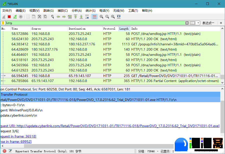Open capture options gear icon
Screen dimensions: 225x154
click(21, 17)
